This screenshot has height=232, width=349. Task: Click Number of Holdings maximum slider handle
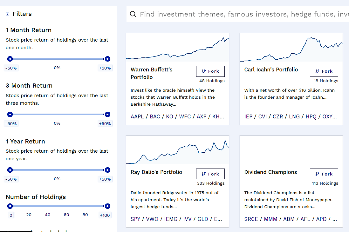point(107,206)
